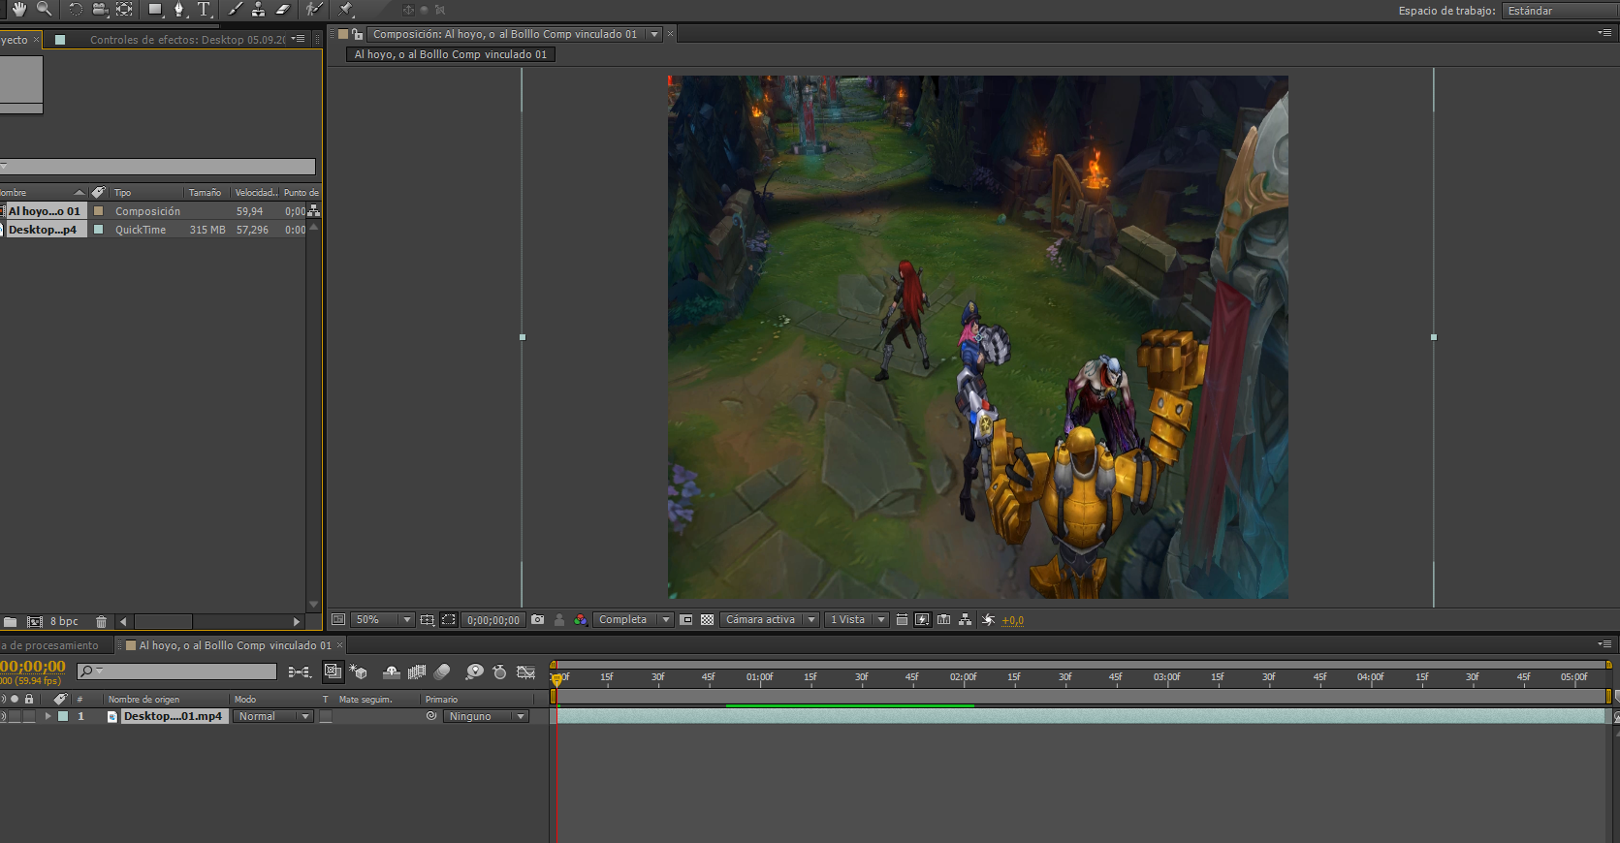
Task: Click the Al hoyo...o 01 composition label color swatch
Action: point(98,211)
